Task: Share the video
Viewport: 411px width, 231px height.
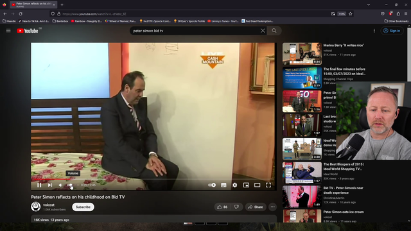Action: coord(256,207)
